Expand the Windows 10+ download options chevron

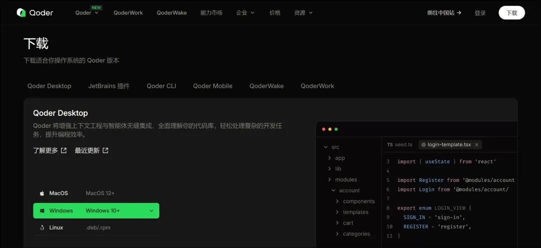151,211
